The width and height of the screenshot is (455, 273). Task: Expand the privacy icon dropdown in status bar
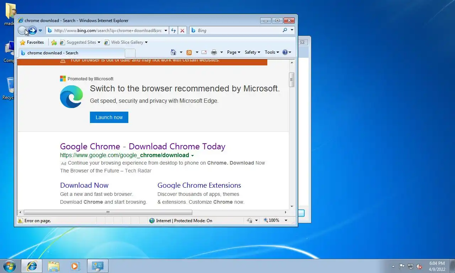pos(256,220)
